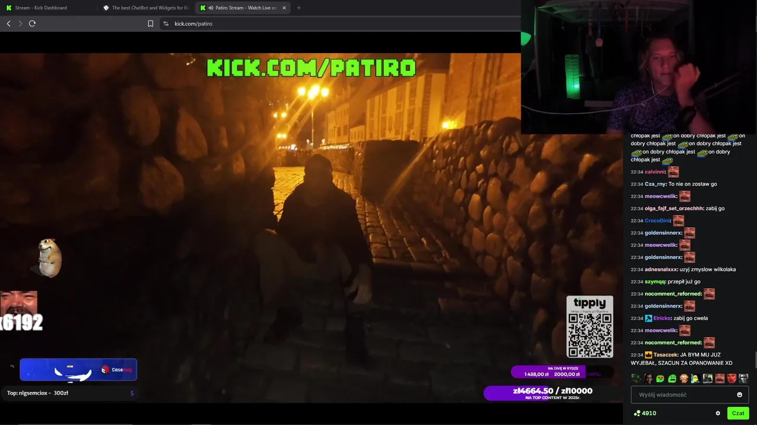This screenshot has height=425, width=757.
Task: Open Elricko's user card in chat
Action: pos(662,318)
